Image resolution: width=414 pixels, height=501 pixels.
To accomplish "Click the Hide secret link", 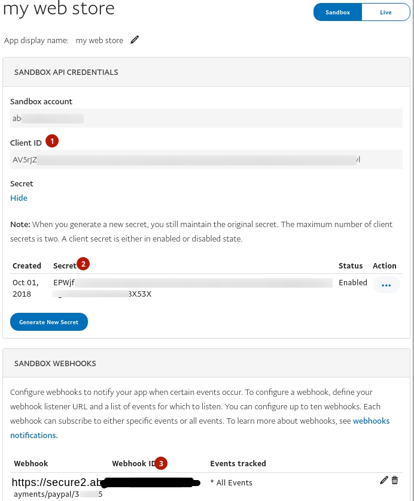I will pos(19,198).
